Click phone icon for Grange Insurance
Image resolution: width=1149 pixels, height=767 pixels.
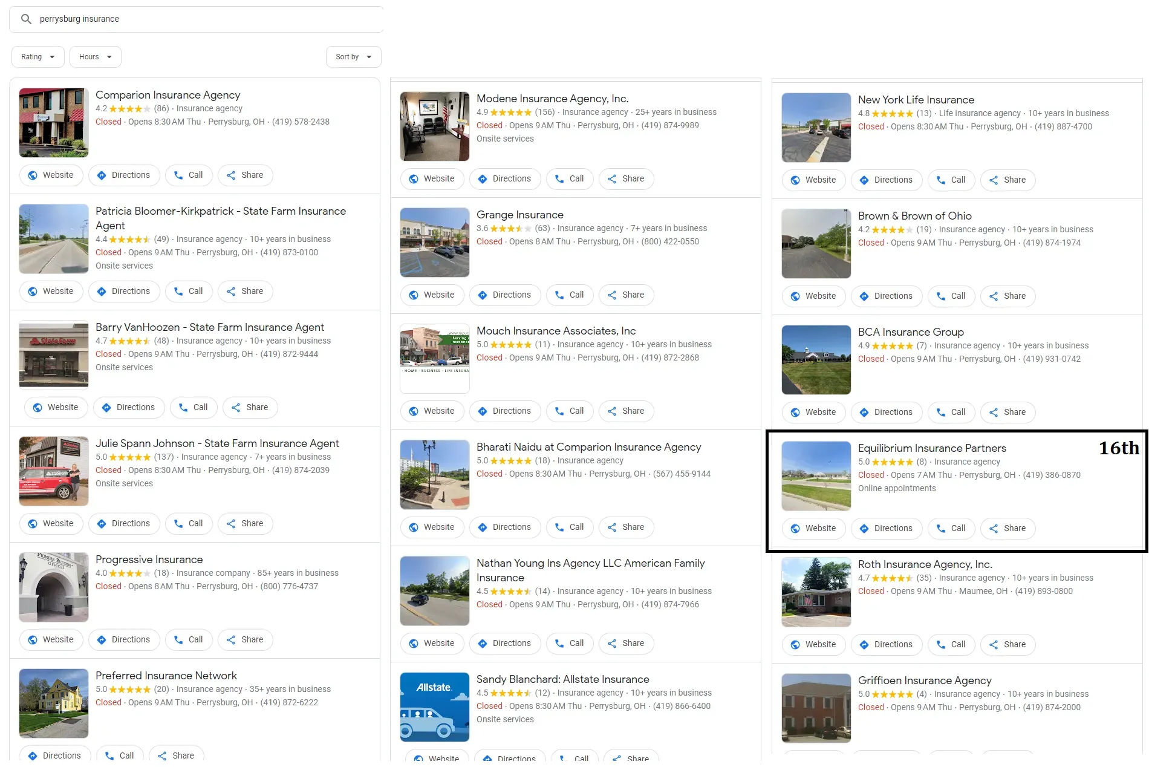point(559,295)
